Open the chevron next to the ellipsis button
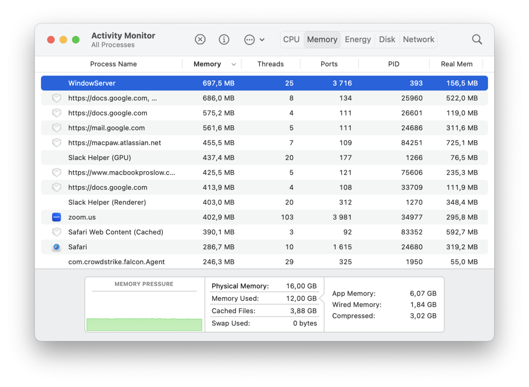529x387 pixels. click(262, 39)
